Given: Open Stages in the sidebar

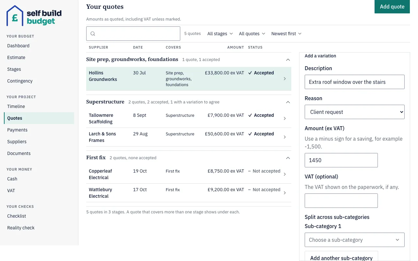Looking at the screenshot, I should (39, 69).
